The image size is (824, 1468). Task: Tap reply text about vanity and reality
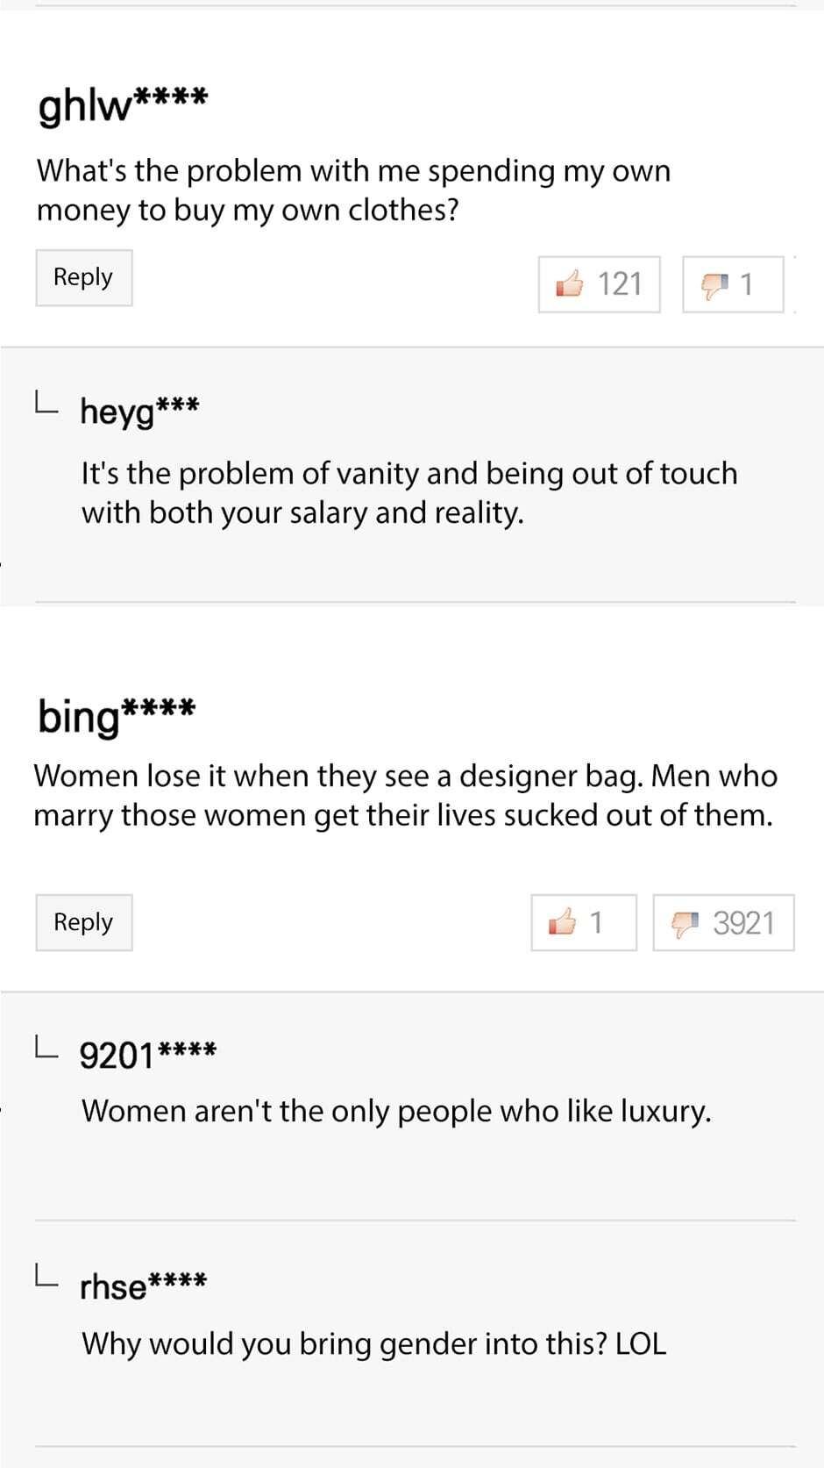409,492
